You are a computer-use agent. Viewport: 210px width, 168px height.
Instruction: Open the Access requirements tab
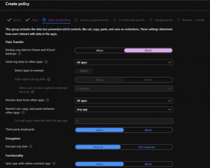point(94,20)
